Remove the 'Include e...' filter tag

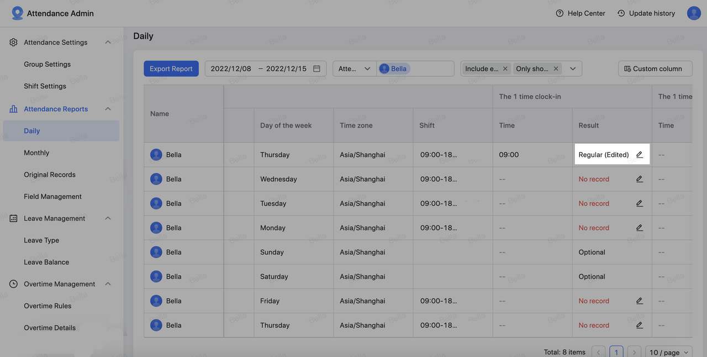pyautogui.click(x=505, y=69)
